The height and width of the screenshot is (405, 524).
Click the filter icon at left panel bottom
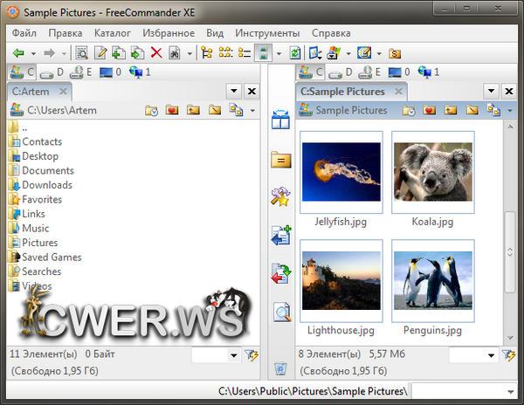(x=252, y=355)
